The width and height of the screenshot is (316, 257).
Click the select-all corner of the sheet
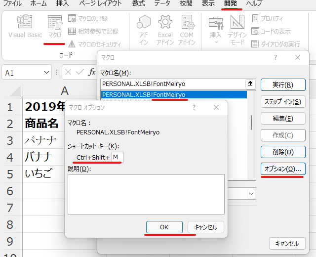(x=16, y=91)
